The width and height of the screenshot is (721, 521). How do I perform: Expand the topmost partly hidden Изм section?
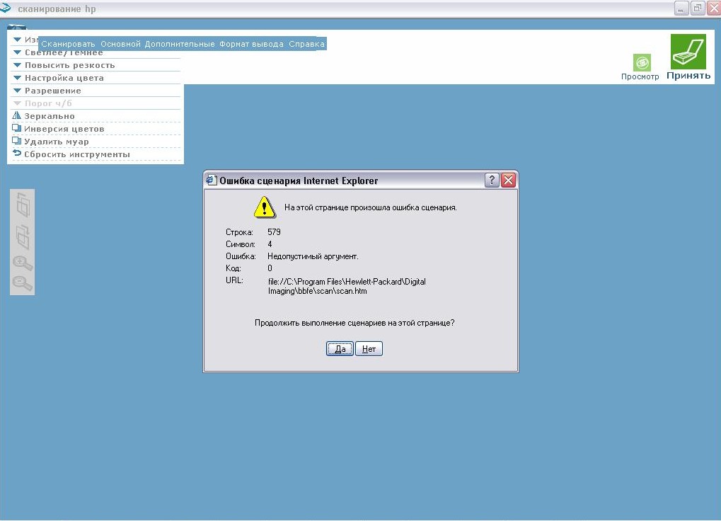click(x=24, y=40)
